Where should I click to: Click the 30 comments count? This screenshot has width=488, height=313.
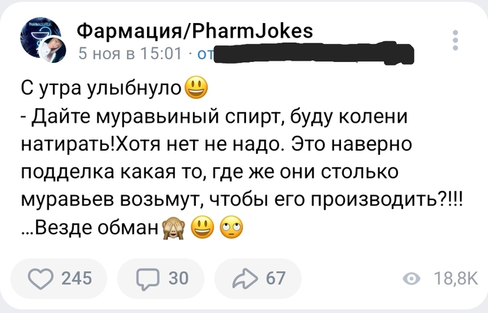coord(178,278)
